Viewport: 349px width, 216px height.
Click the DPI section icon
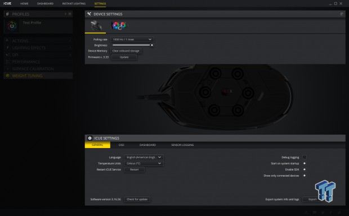7,54
